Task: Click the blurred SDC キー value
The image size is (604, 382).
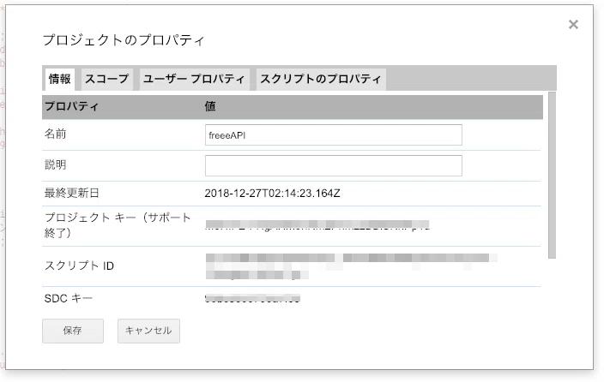Action: point(253,299)
